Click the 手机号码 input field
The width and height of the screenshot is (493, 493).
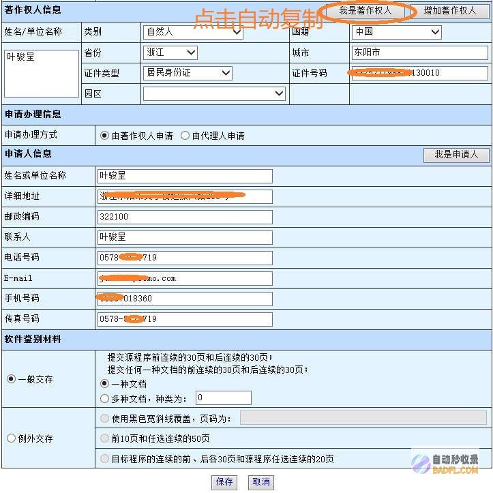[x=185, y=299]
